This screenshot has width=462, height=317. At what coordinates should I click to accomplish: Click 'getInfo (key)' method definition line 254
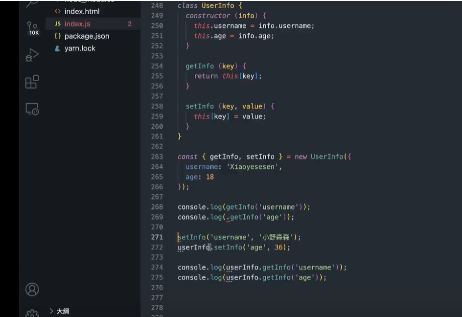tap(211, 66)
